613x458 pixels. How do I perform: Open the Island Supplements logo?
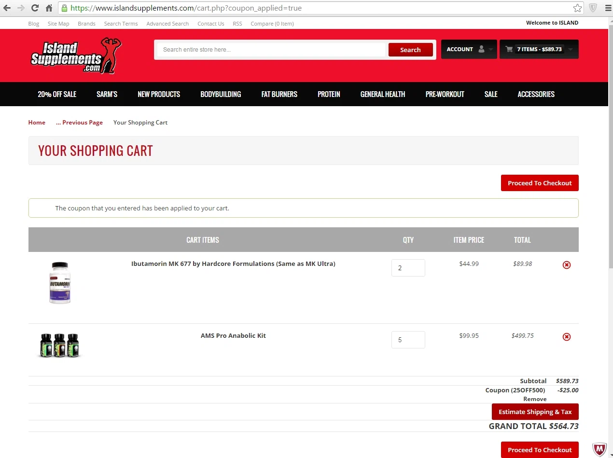point(76,56)
